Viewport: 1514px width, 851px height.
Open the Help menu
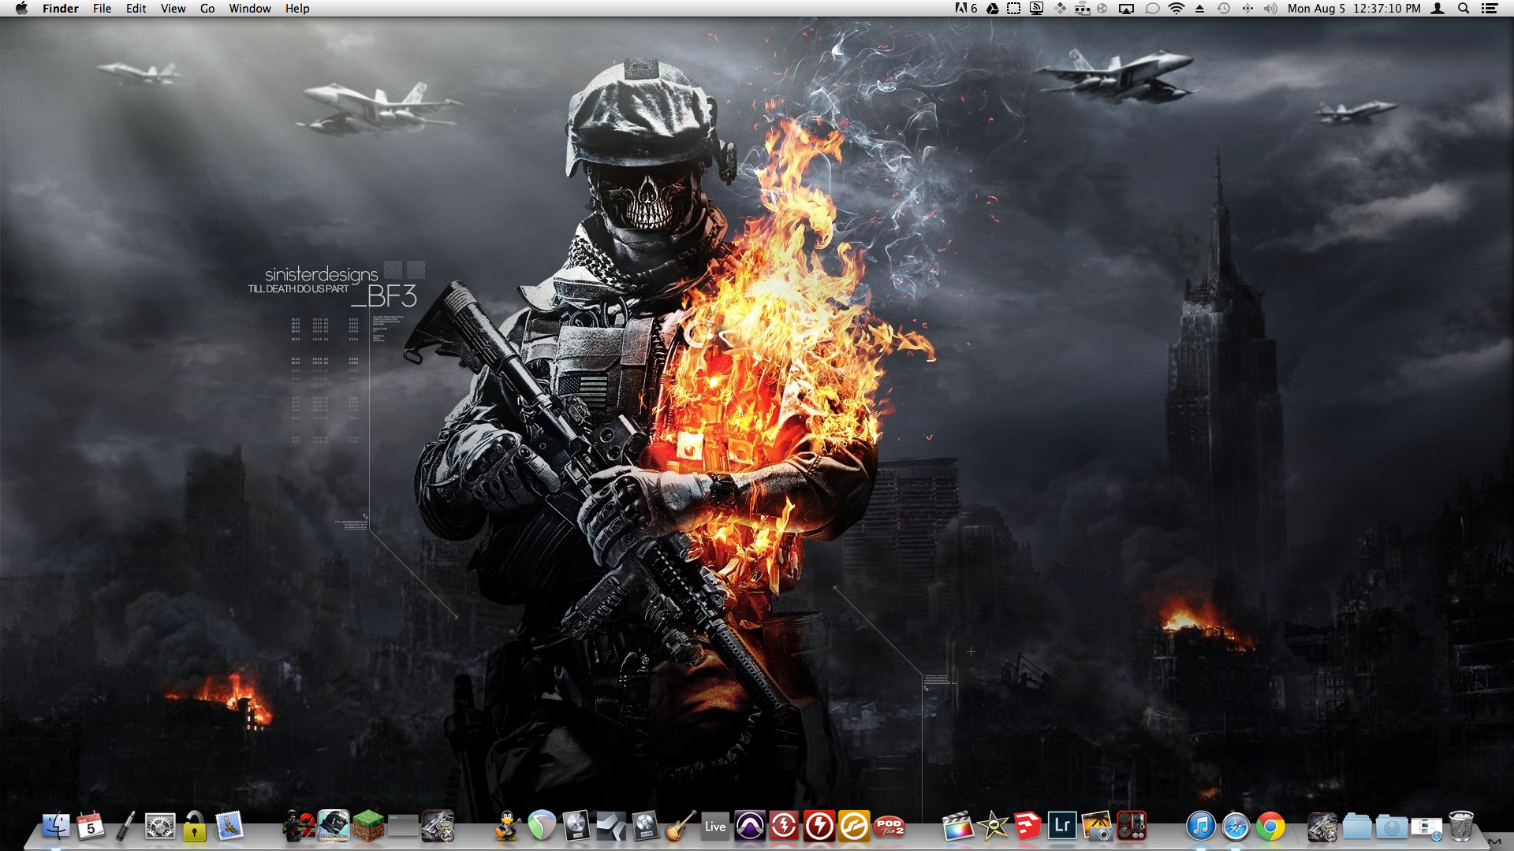click(297, 9)
